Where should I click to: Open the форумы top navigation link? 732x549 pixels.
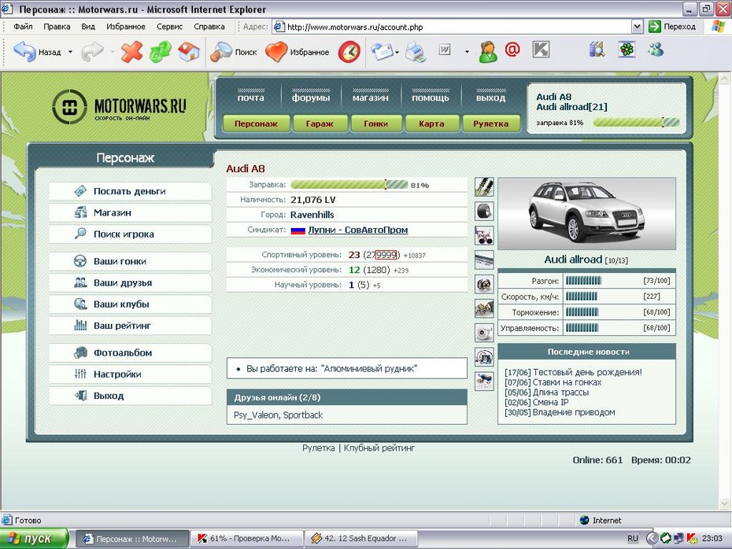click(311, 98)
